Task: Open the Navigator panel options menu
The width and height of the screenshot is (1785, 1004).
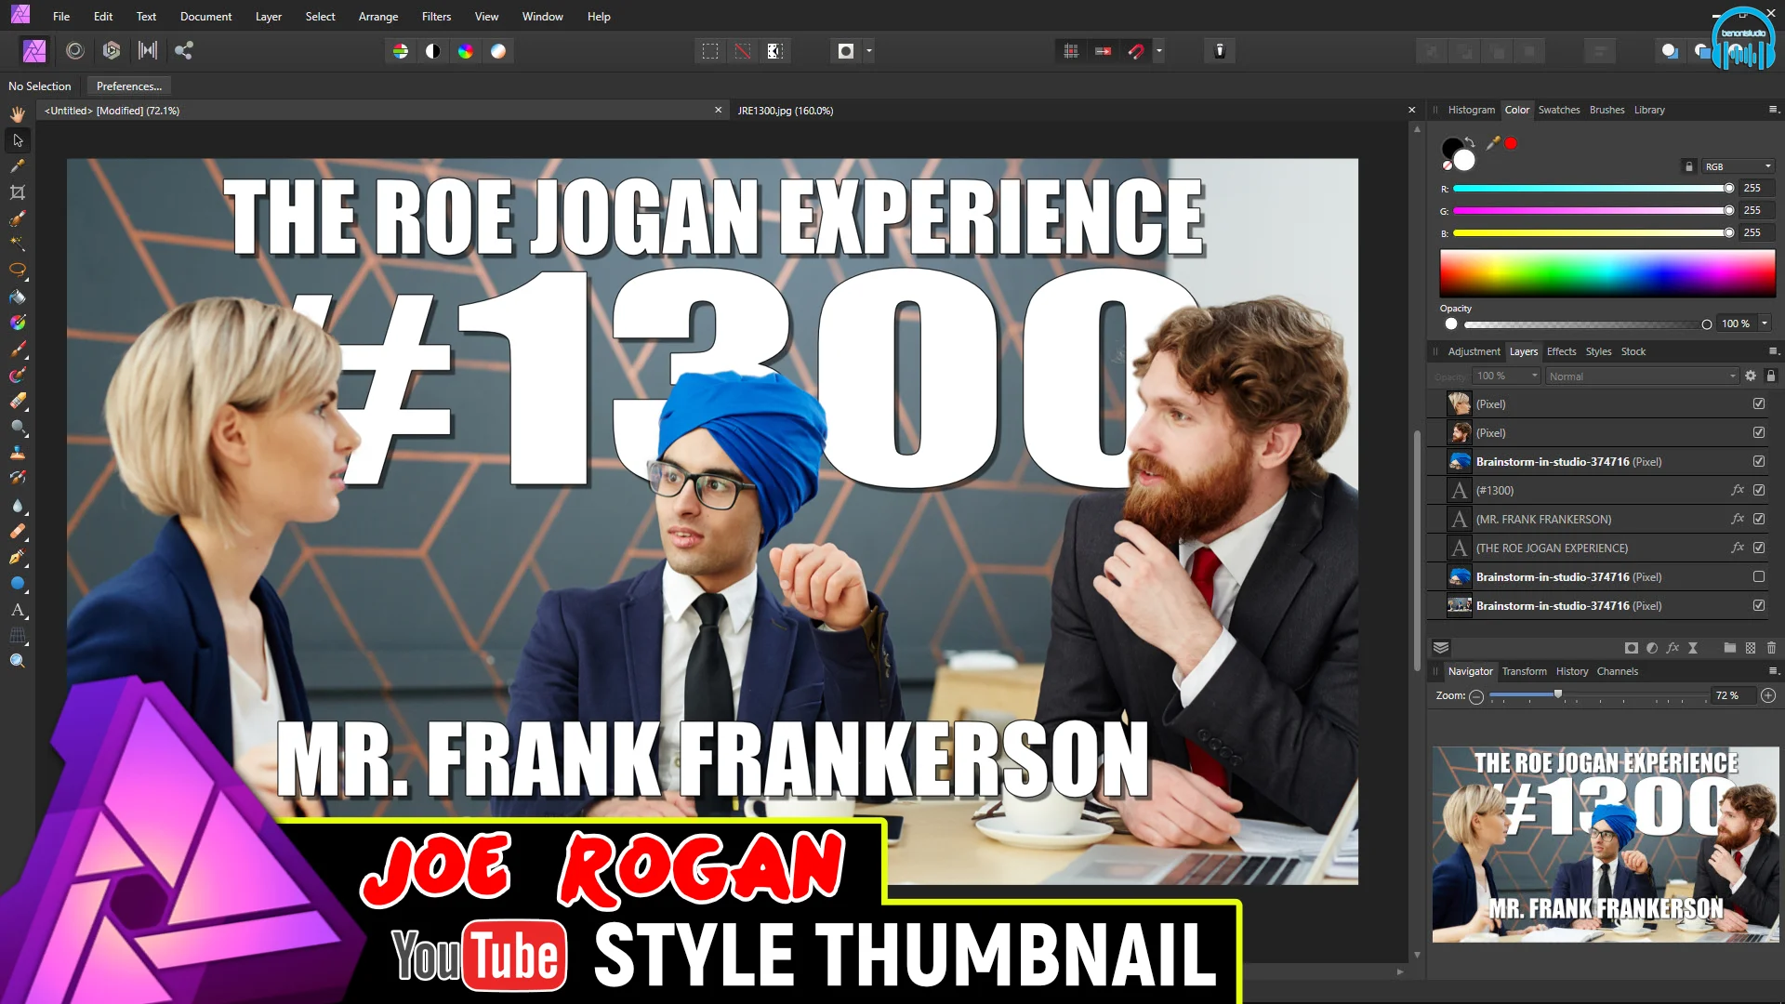Action: (x=1773, y=671)
